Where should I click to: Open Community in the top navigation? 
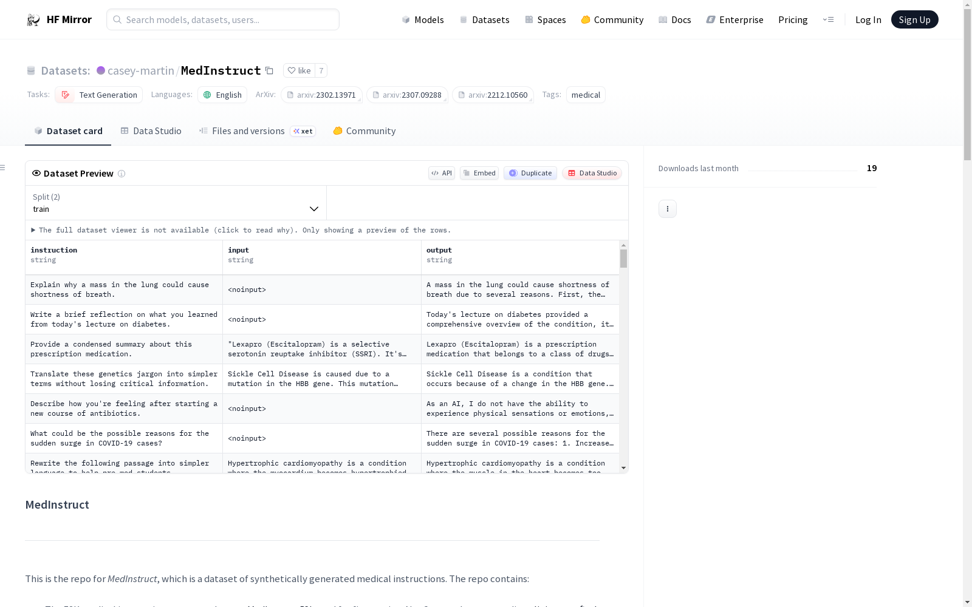click(612, 19)
